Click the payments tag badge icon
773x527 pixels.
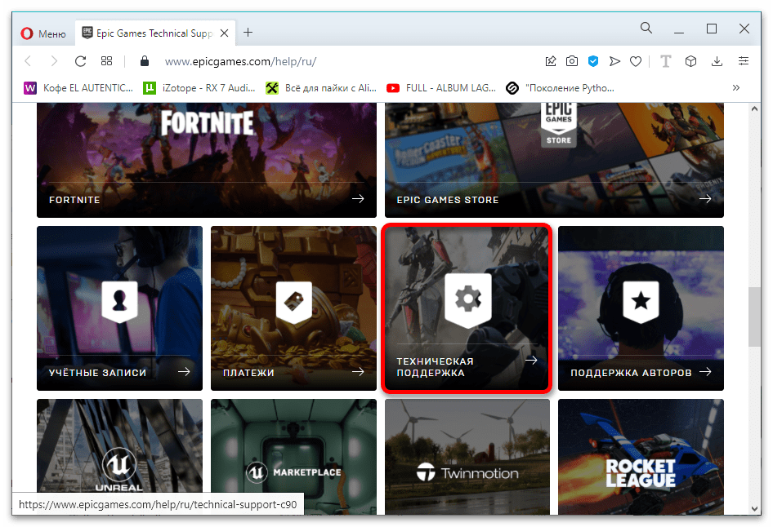coord(294,302)
